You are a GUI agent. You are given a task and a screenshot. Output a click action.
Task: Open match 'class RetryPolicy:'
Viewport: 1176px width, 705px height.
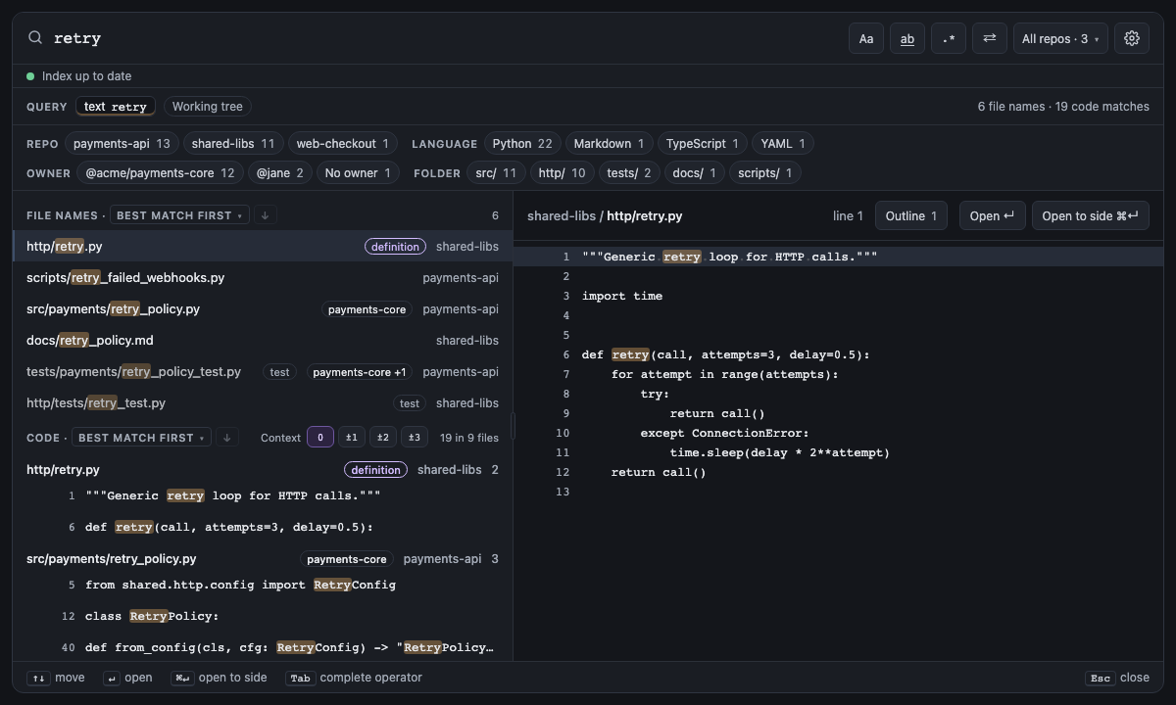(x=263, y=616)
